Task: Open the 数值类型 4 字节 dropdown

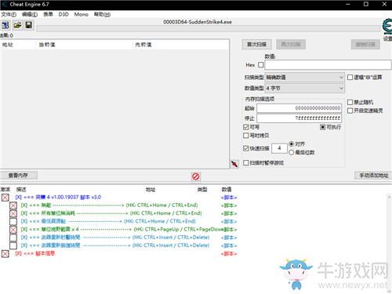Action: pos(305,88)
